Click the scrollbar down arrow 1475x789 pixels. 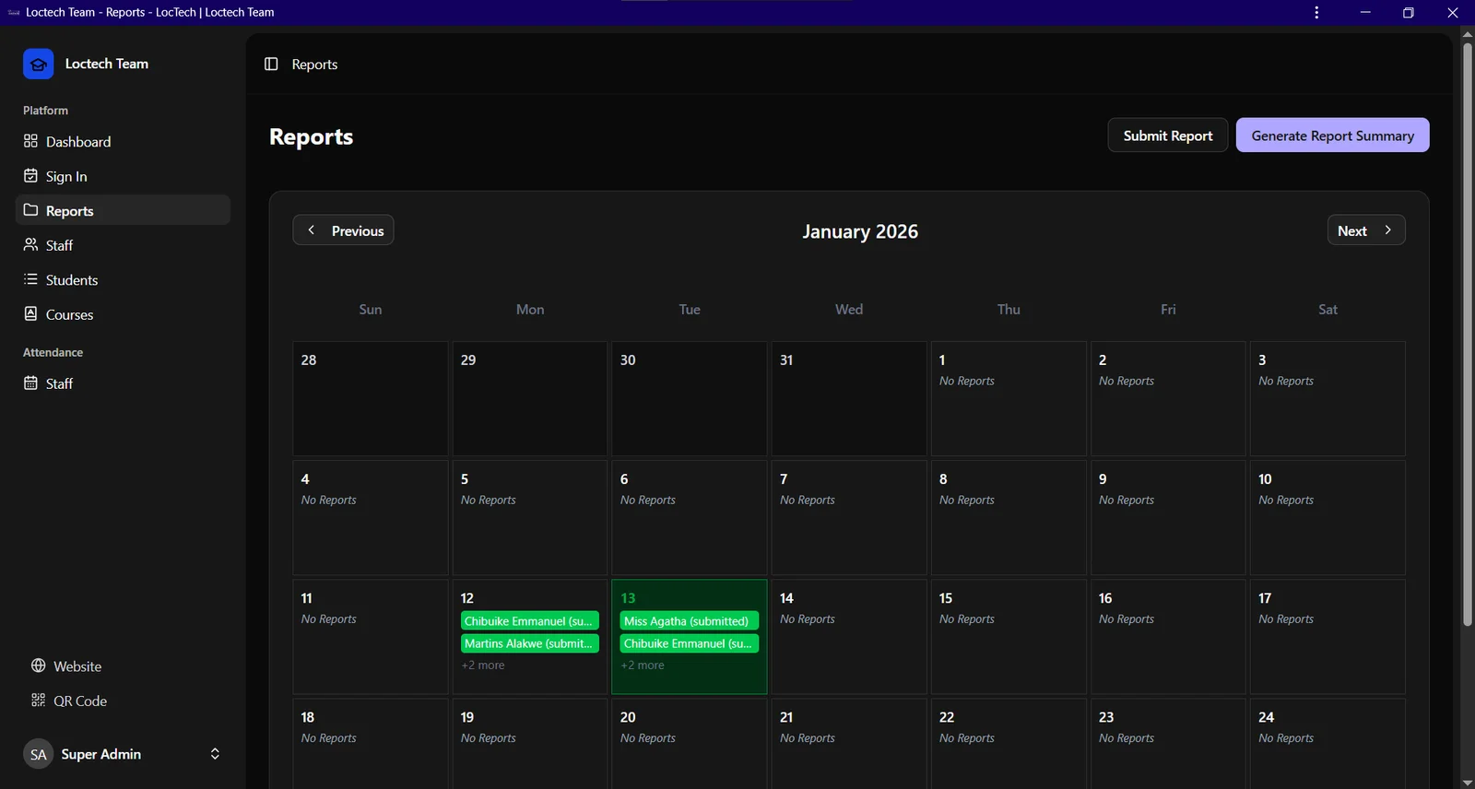(1467, 782)
